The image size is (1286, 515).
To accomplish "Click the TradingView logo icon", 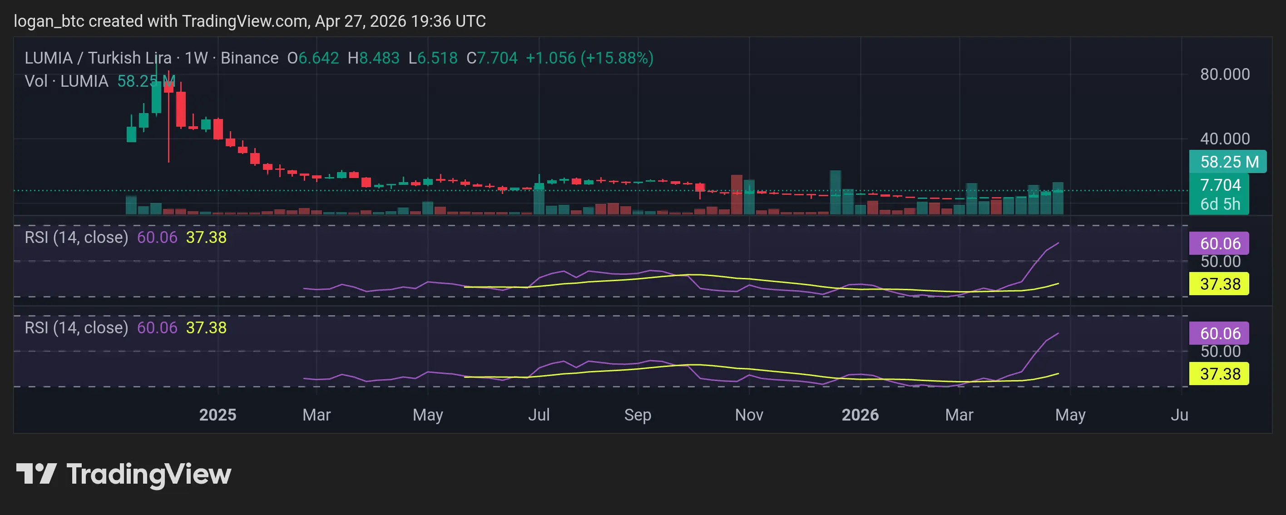I will point(36,474).
